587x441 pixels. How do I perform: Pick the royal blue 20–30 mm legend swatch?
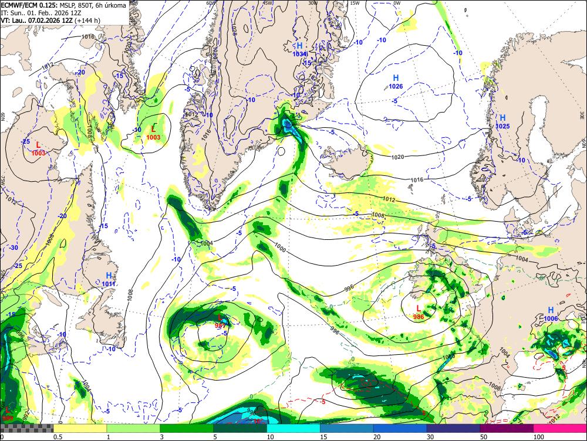400,428
